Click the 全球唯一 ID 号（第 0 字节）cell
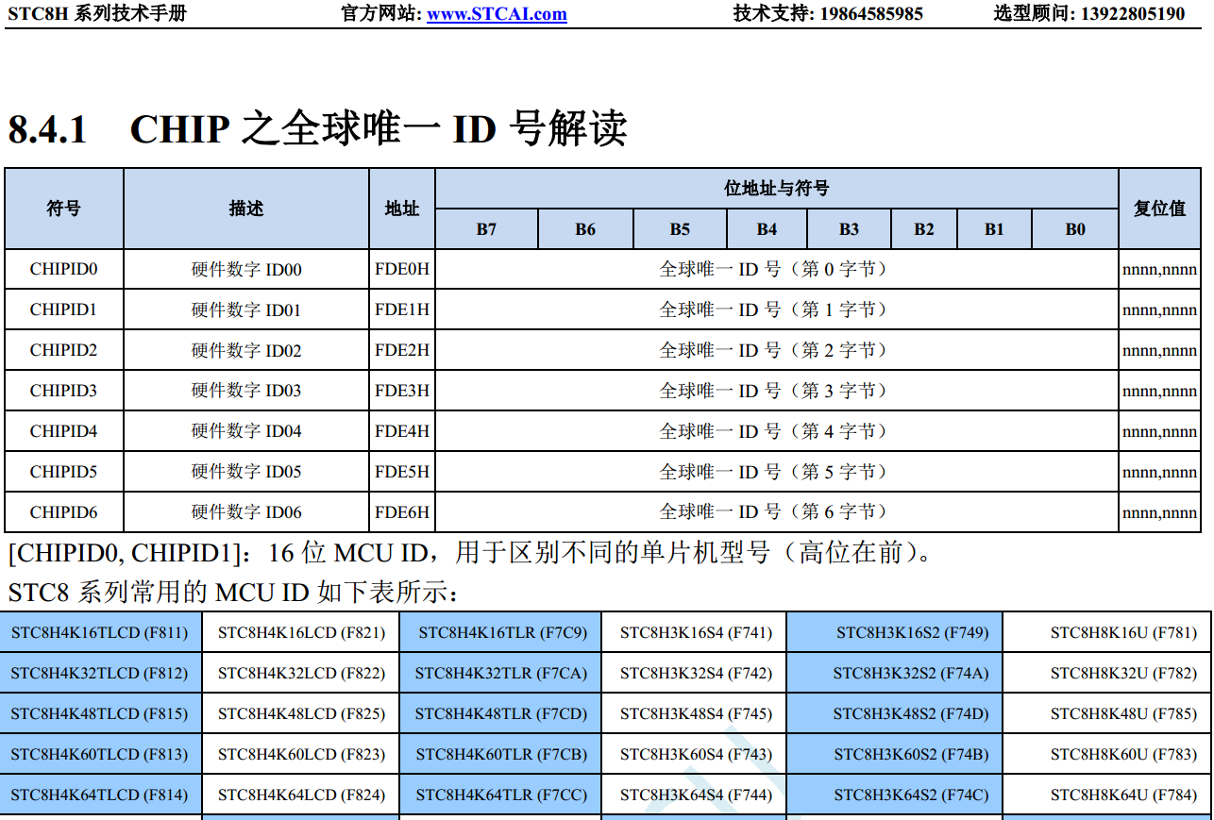 (777, 269)
